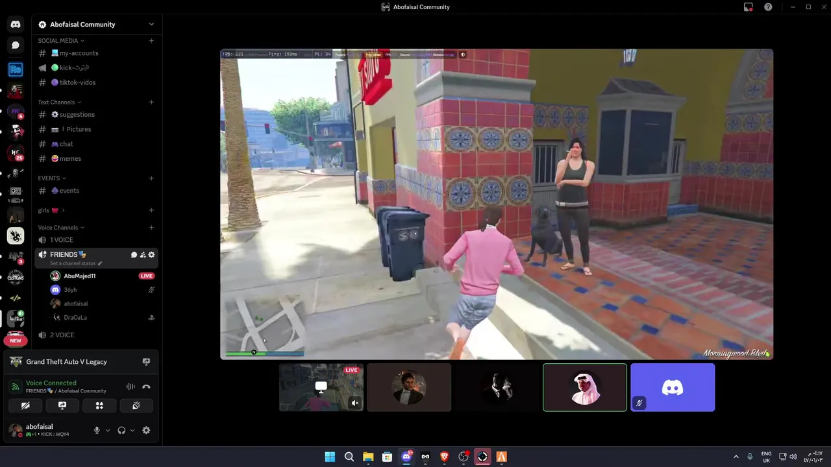Open server with 25 badge in sidebar
Viewport: 831px width, 467px height.
16,153
